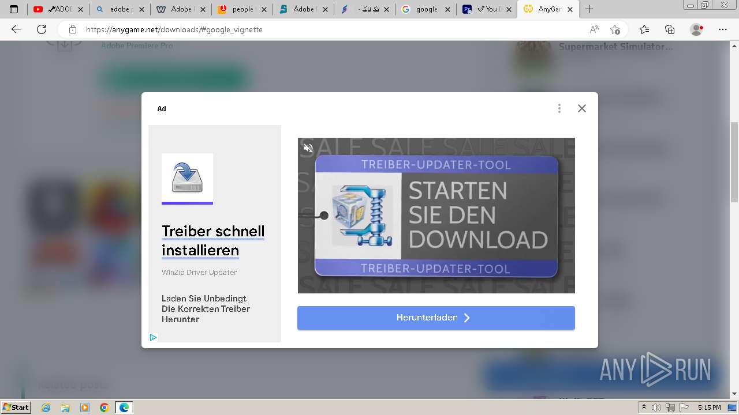
Task: Open a new browser tab
Action: [589, 9]
